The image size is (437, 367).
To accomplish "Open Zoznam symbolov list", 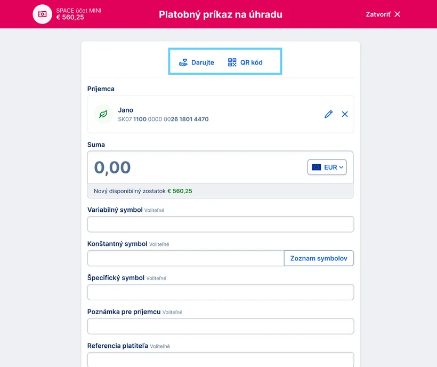I will [319, 258].
